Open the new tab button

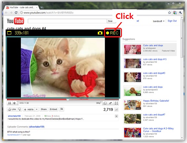pos(42,7)
